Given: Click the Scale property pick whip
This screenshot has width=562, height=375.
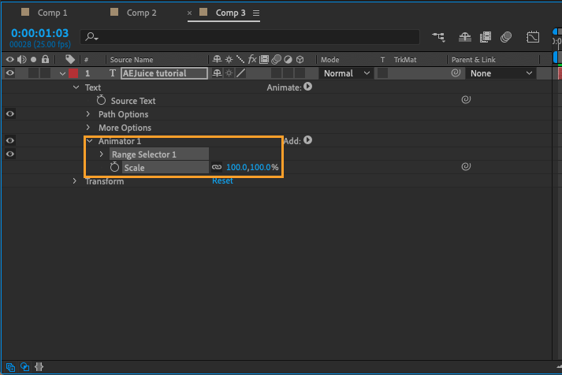Looking at the screenshot, I should click(x=466, y=166).
